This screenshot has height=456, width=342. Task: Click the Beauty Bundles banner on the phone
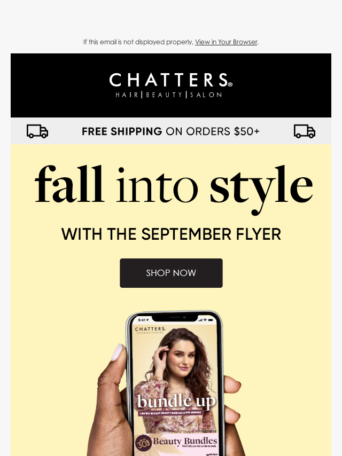[176, 444]
